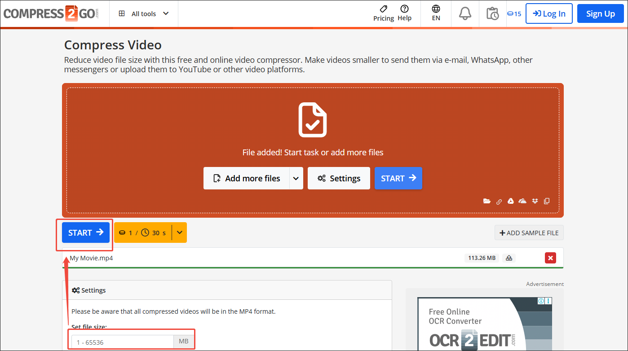
Task: Open the Settings panel
Action: (339, 178)
